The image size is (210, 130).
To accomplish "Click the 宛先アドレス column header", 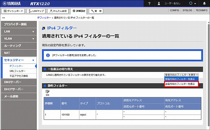I will 183,100.
